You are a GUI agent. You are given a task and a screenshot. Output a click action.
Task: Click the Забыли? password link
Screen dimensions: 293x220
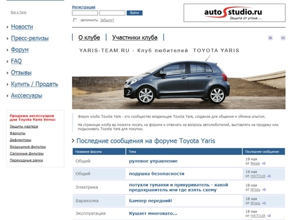pyautogui.click(x=107, y=20)
